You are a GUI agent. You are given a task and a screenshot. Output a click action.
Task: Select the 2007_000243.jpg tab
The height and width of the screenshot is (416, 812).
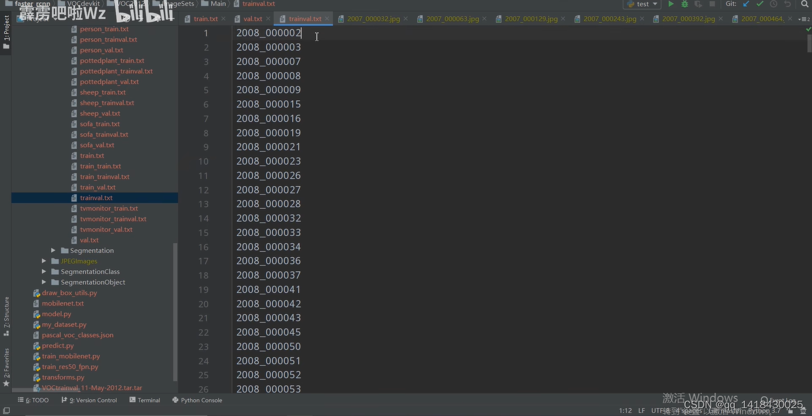[610, 19]
